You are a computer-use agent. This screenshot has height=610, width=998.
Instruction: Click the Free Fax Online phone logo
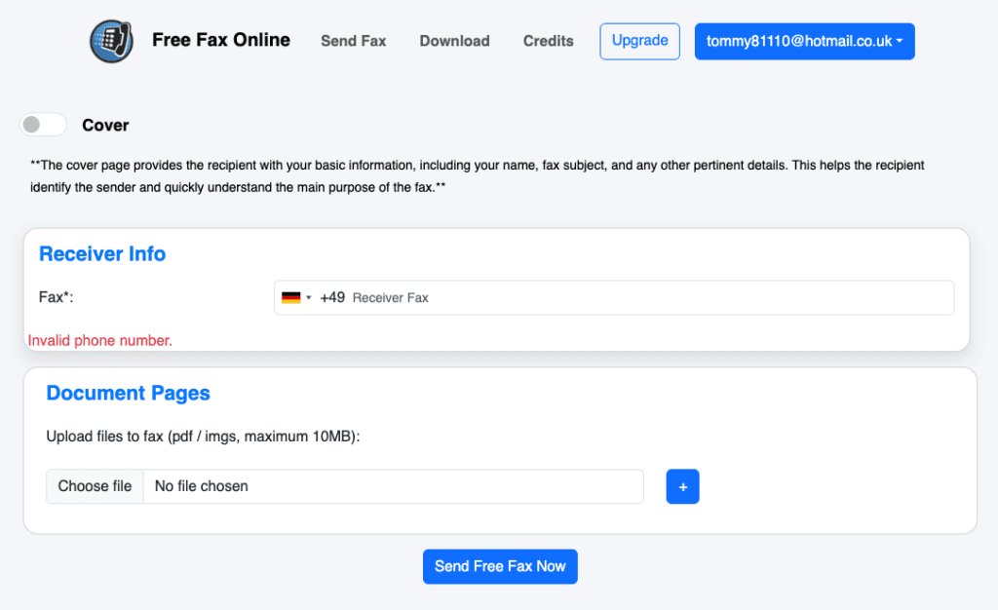[111, 41]
